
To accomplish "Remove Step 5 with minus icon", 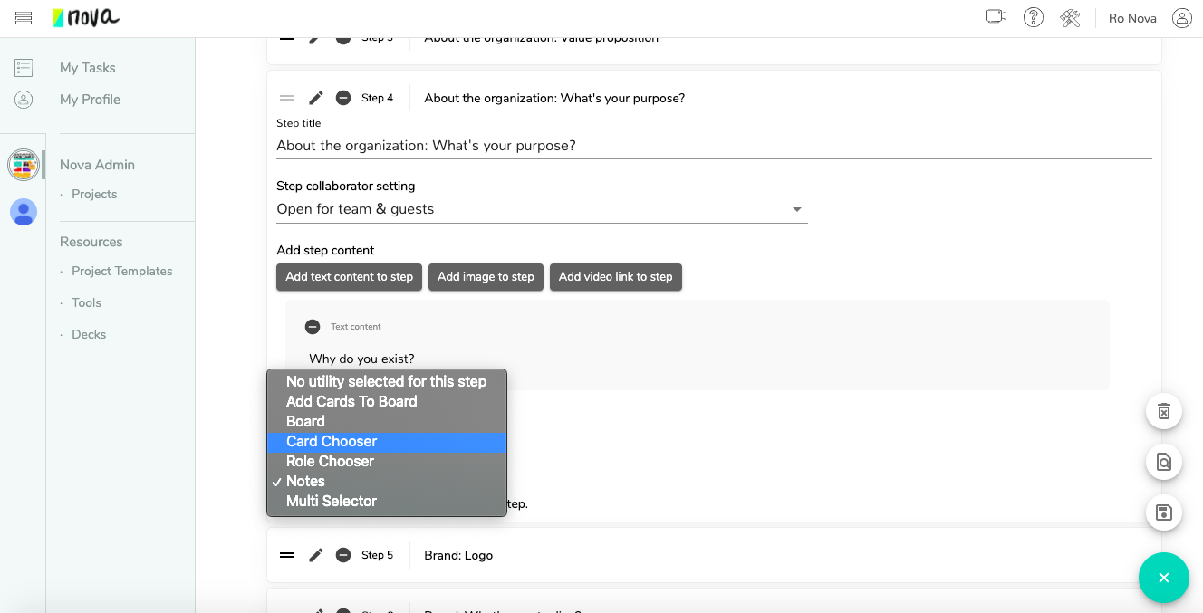I will pyautogui.click(x=343, y=555).
